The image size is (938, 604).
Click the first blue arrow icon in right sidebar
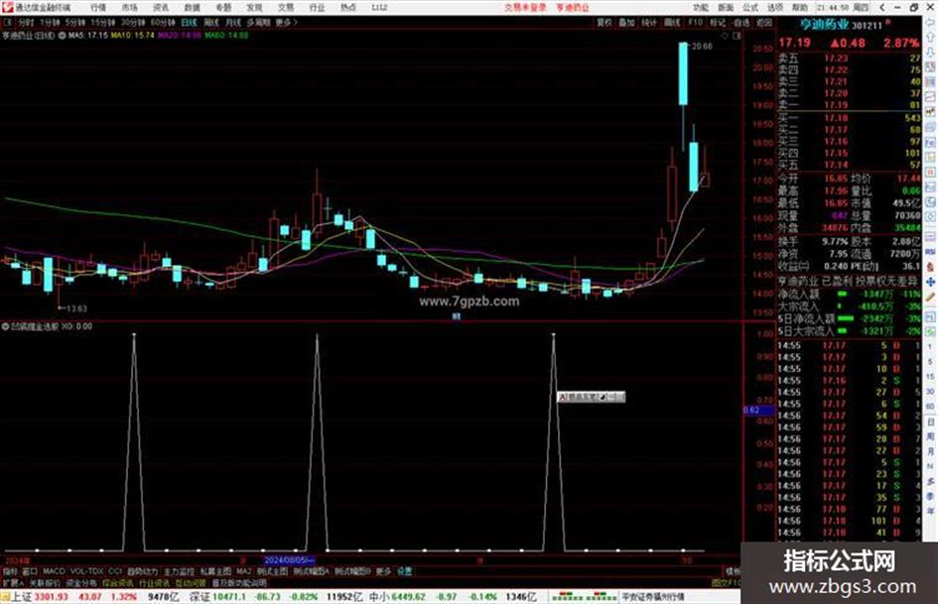click(x=931, y=22)
